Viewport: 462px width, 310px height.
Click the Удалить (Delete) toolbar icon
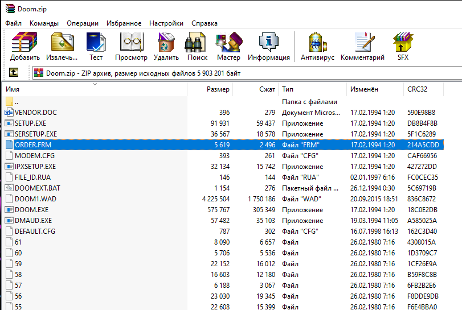(x=166, y=44)
